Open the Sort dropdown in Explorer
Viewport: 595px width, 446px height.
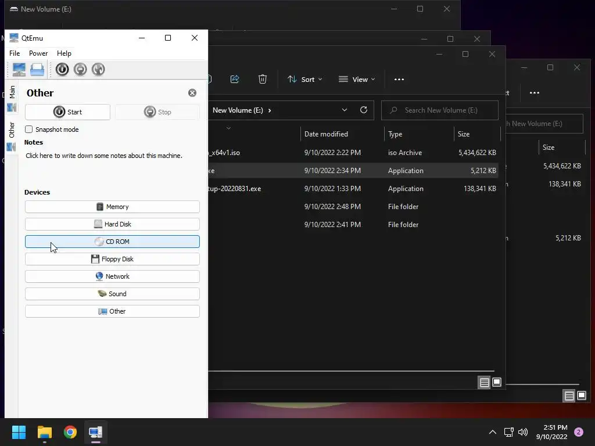[304, 79]
